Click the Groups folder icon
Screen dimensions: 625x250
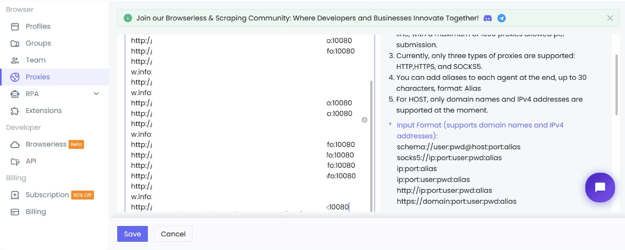(15, 44)
